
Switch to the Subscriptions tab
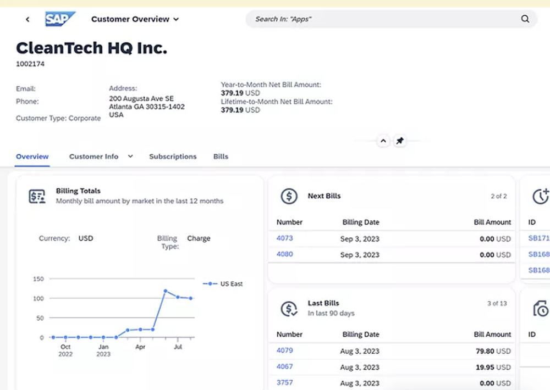173,157
